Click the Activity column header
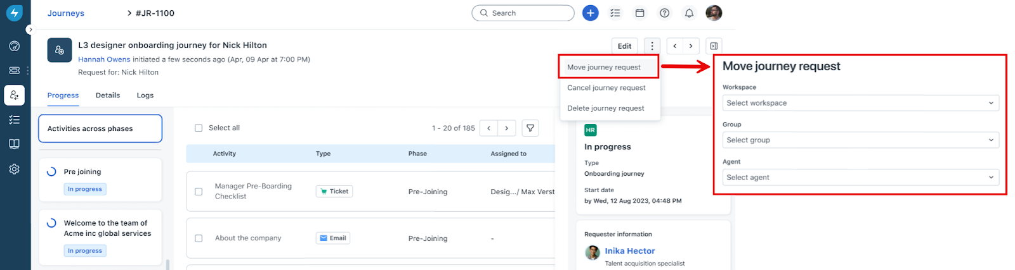This screenshot has height=270, width=1015. pyautogui.click(x=225, y=154)
